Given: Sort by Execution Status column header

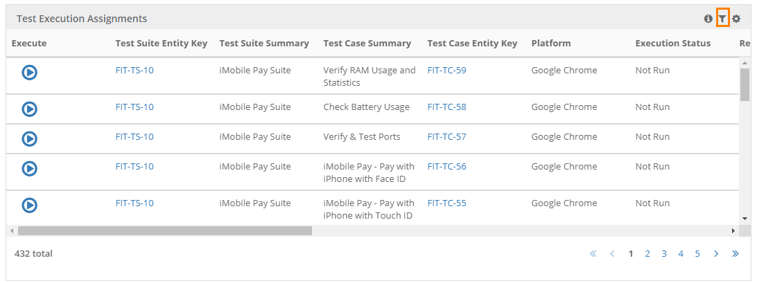Looking at the screenshot, I should [672, 43].
